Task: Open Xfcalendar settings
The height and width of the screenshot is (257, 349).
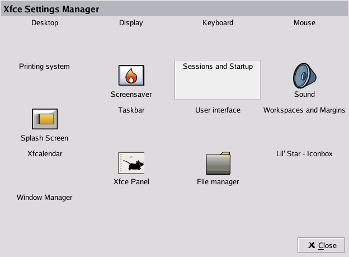Action: [45, 154]
